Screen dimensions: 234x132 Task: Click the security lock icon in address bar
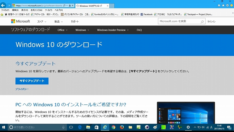point(70,6)
